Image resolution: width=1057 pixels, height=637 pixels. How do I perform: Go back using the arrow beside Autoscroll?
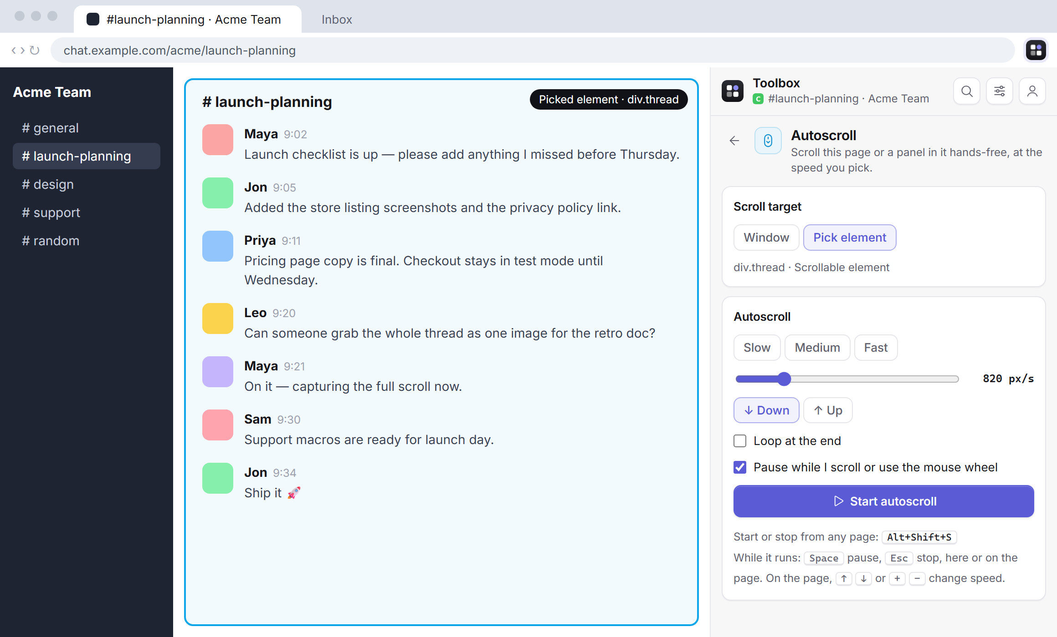[734, 141]
